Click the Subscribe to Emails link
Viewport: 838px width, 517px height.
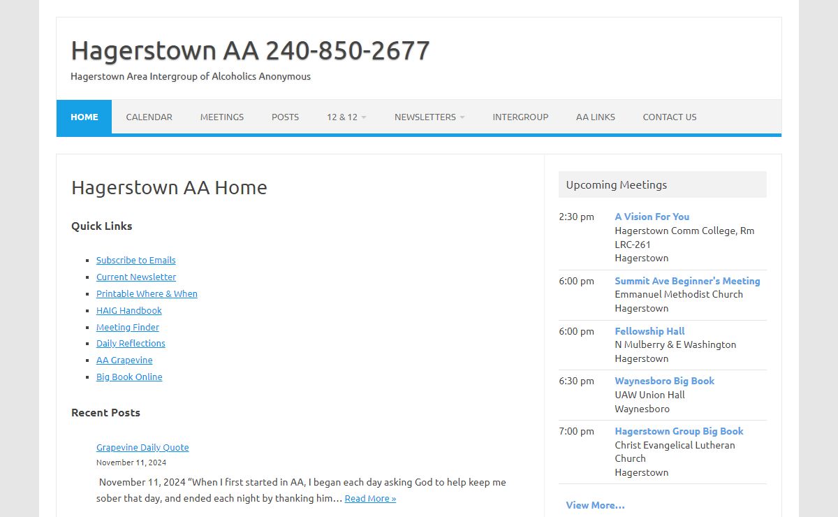(136, 260)
